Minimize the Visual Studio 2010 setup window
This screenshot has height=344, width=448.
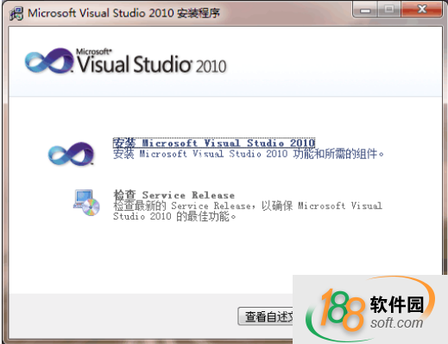pos(365,10)
